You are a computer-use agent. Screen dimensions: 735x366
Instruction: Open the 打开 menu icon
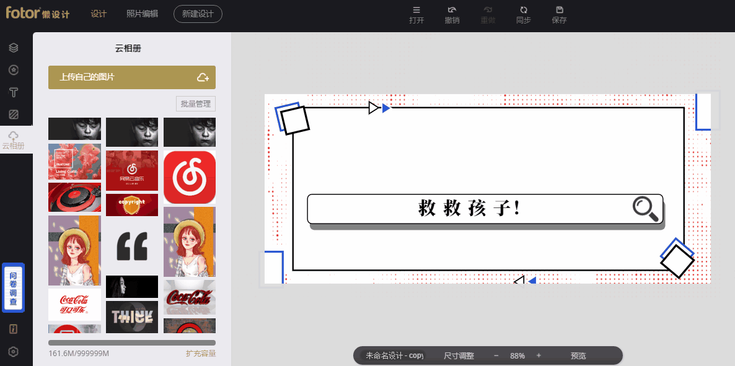[416, 10]
